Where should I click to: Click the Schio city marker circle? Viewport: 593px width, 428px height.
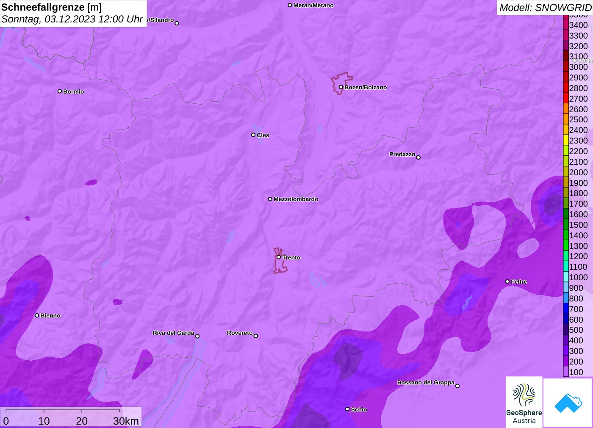click(347, 409)
